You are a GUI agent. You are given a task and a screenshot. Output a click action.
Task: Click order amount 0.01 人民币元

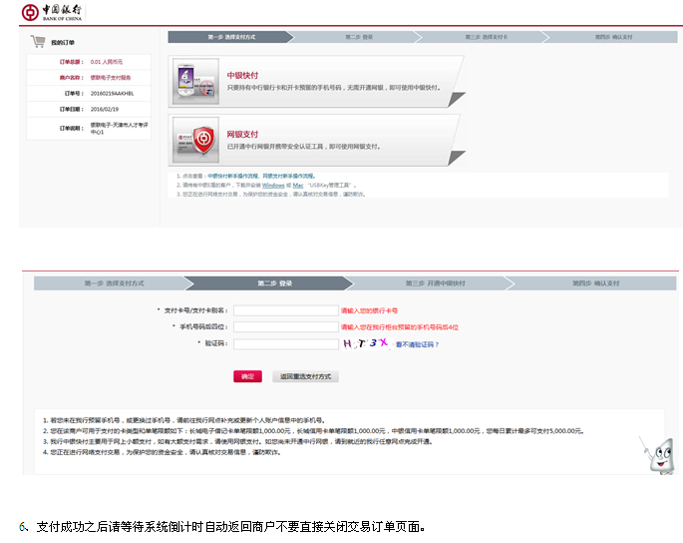pos(107,62)
